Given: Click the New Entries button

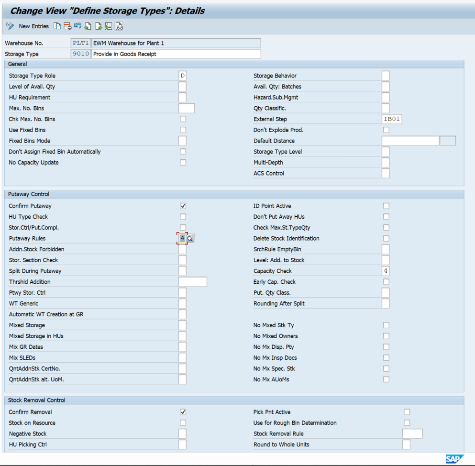Looking at the screenshot, I should click(x=33, y=26).
